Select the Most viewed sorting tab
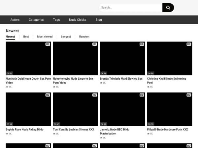 click(x=45, y=37)
